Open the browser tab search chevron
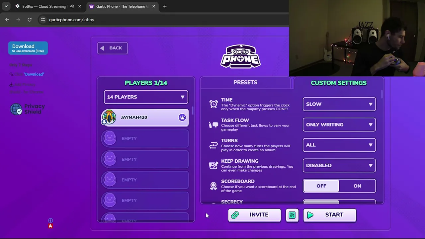 [6, 6]
